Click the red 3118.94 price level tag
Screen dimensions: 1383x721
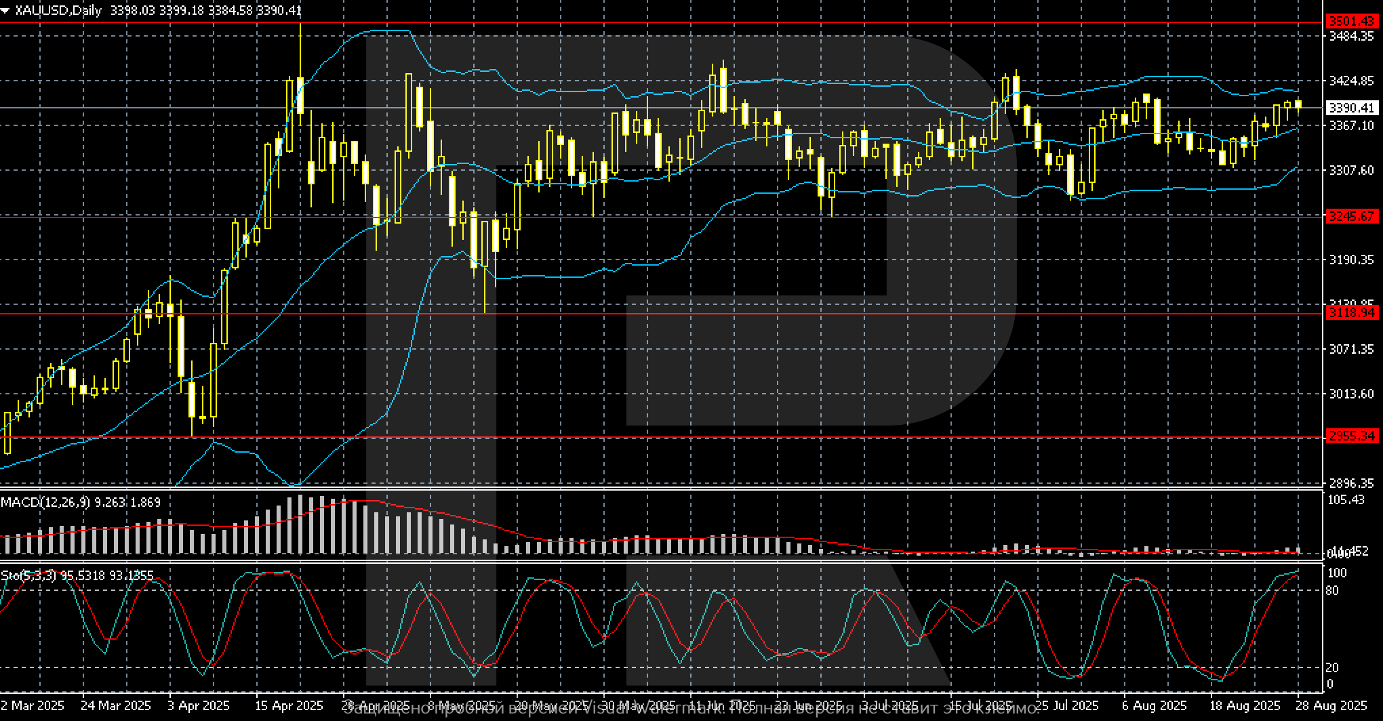pyautogui.click(x=1351, y=313)
